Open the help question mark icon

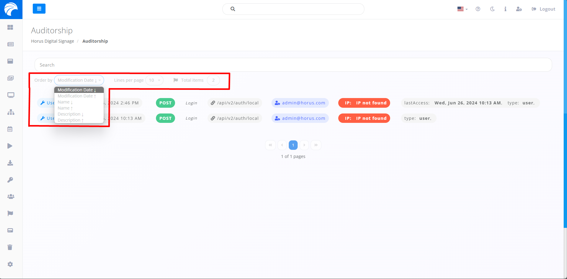coord(478,9)
